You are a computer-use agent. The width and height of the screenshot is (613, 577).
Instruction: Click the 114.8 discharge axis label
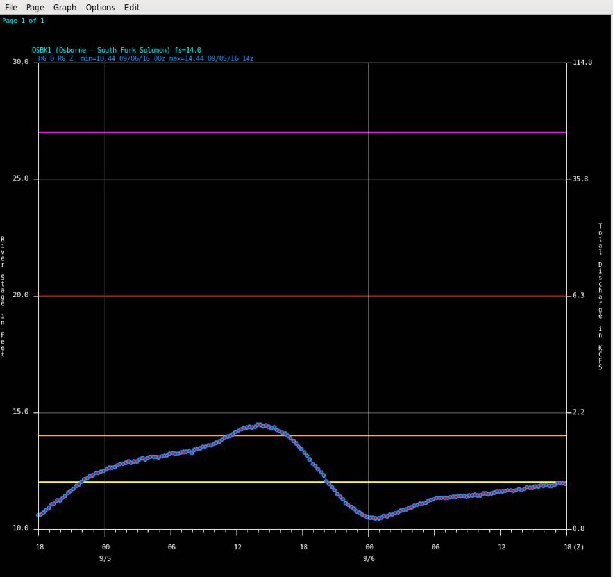tap(582, 63)
